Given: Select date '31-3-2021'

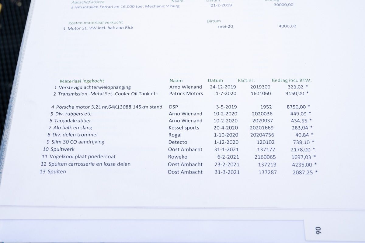Looking at the screenshot, I should [227, 172].
